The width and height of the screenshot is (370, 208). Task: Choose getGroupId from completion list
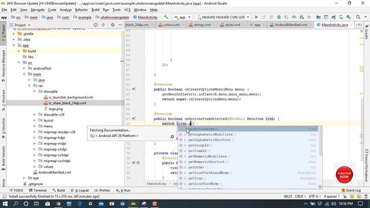tap(249, 145)
